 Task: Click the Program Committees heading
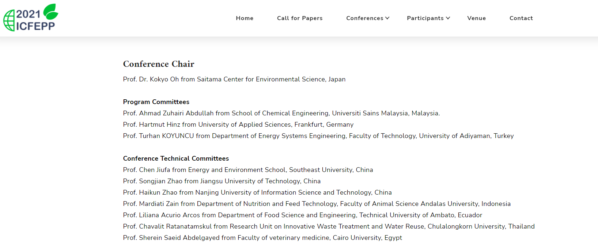pos(156,102)
